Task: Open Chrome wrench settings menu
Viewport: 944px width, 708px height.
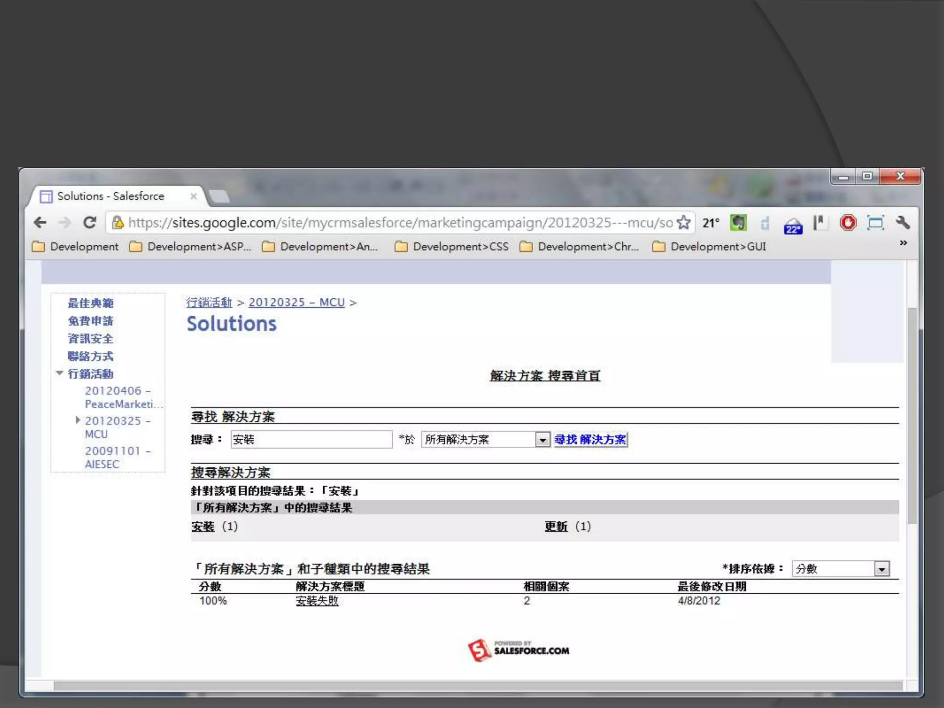Action: (x=903, y=223)
